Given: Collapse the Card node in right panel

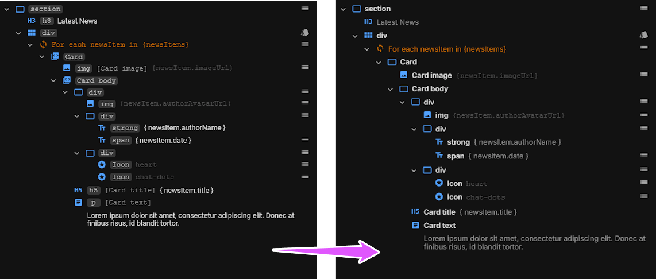Looking at the screenshot, I should [x=379, y=63].
